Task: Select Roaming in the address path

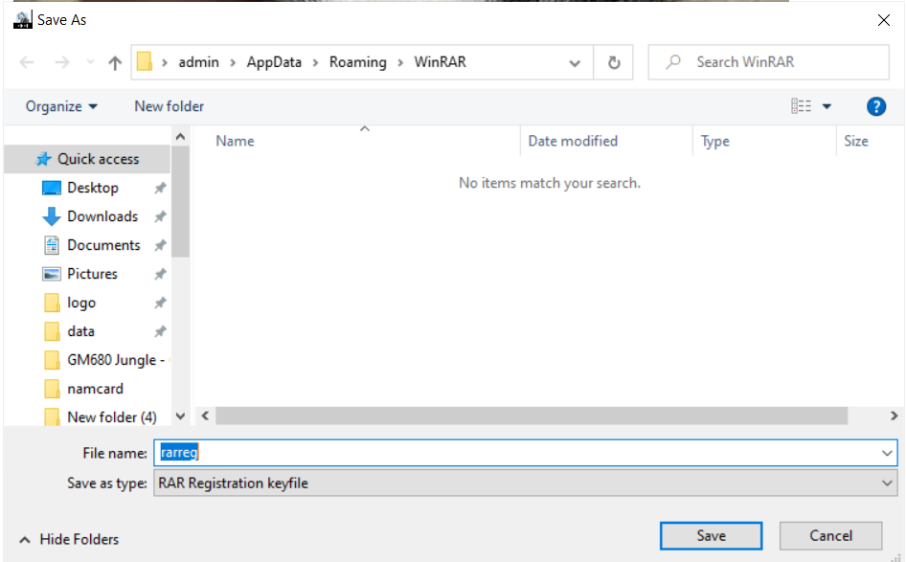Action: tap(357, 62)
